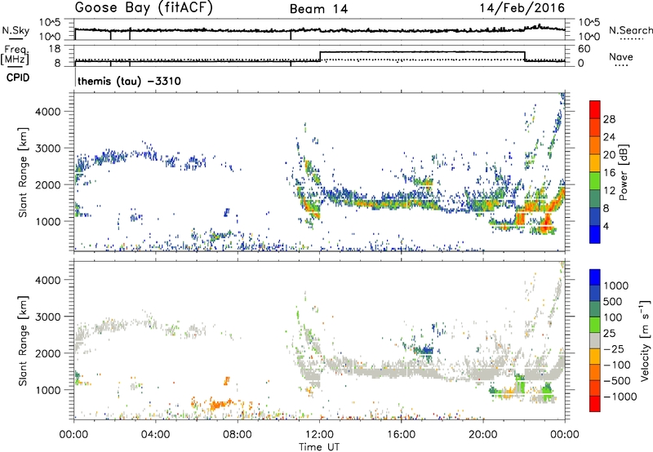Click the date '14/Feb/2016'
The height and width of the screenshot is (452, 653).
pyautogui.click(x=522, y=8)
